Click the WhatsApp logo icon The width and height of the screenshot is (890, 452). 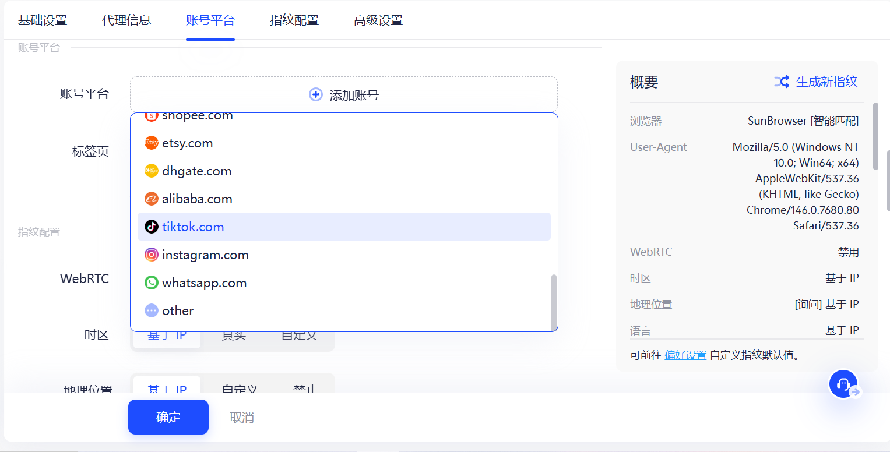tap(152, 282)
